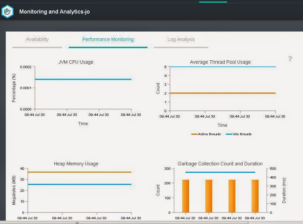
Task: Click the last orange garbage collection bar
Action: [x=255, y=196]
